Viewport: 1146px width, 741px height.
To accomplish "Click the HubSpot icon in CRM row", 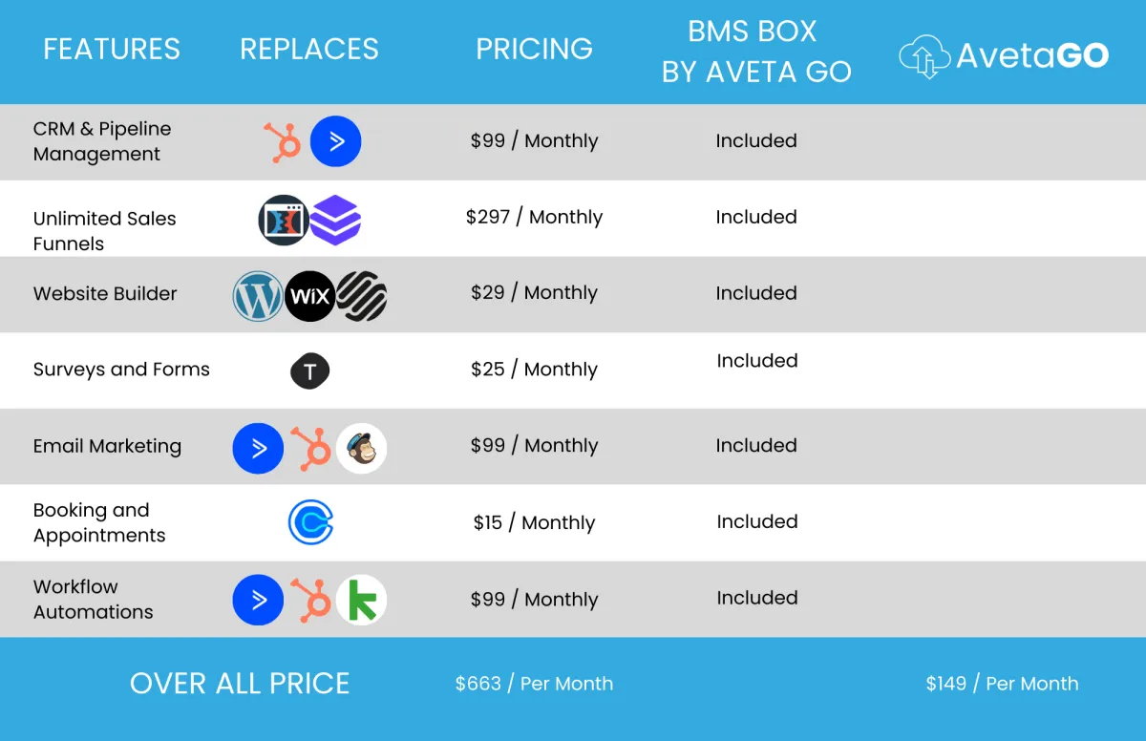I will (284, 142).
